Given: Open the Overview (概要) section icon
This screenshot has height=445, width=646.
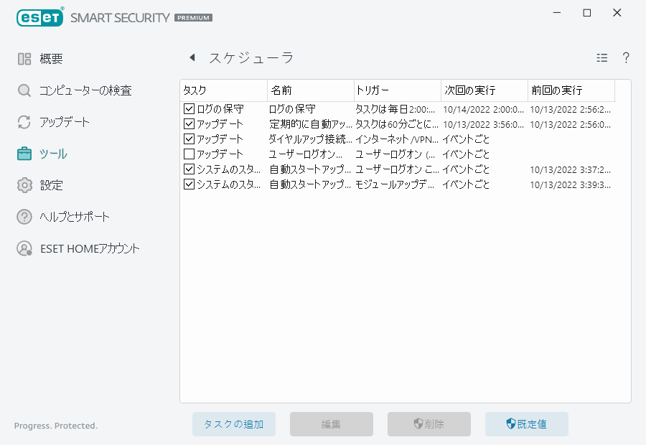Looking at the screenshot, I should pyautogui.click(x=24, y=59).
